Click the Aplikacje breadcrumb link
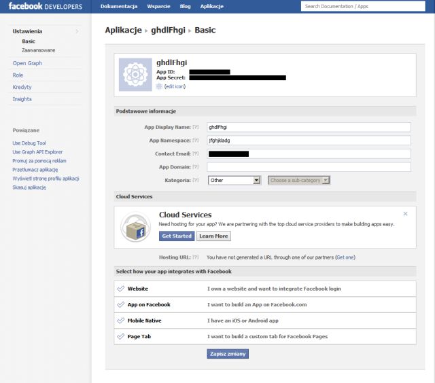Image resolution: width=435 pixels, height=383 pixels. pos(124,30)
